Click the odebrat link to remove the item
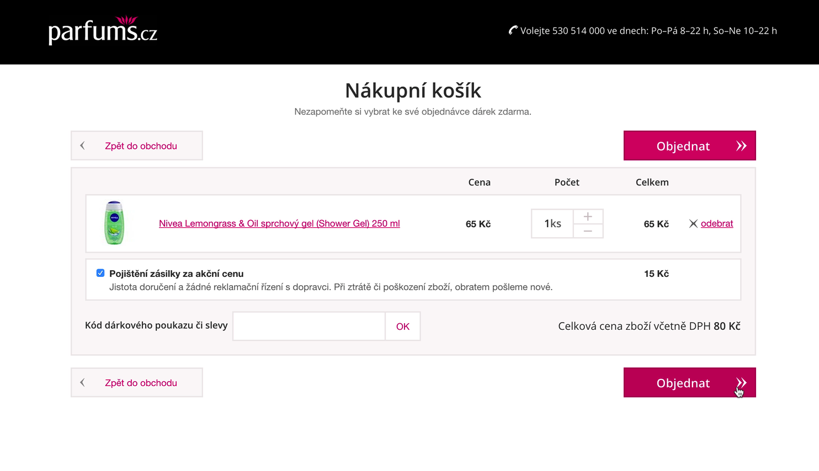Viewport: 819px width, 471px height. [717, 223]
